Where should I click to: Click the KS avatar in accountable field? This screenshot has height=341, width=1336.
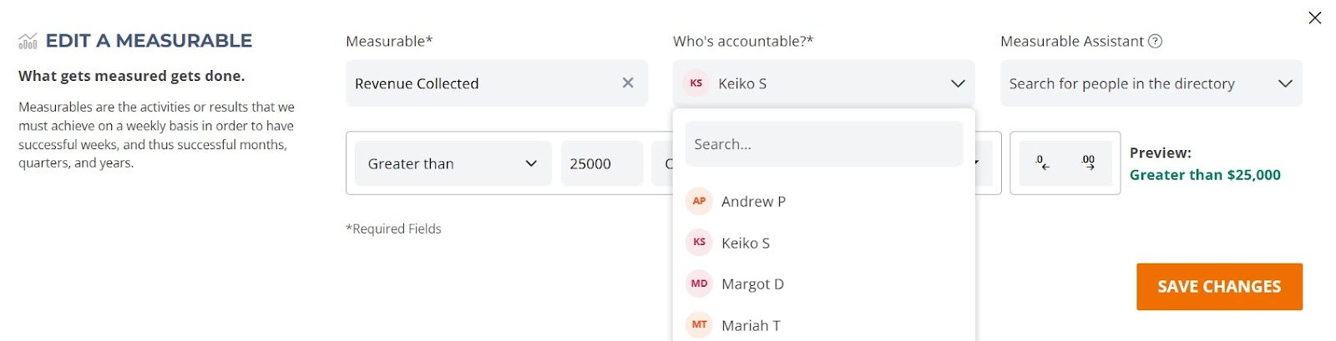696,83
